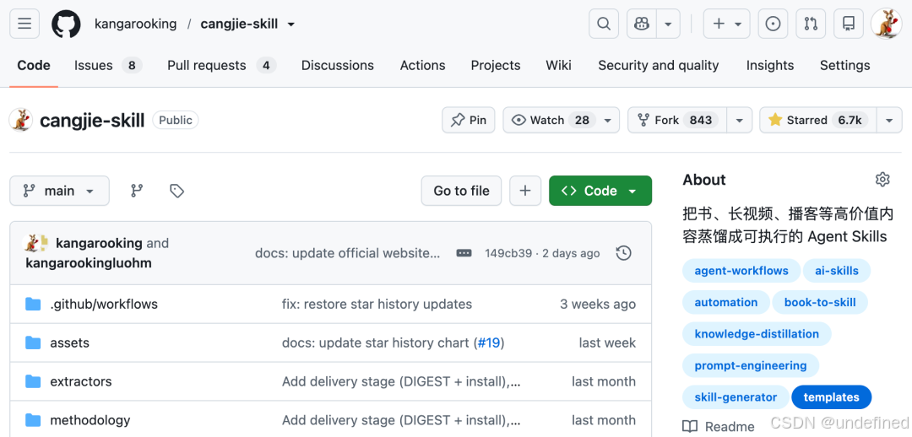Open the assets folder
Viewport: 912px width, 437px height.
coord(70,343)
